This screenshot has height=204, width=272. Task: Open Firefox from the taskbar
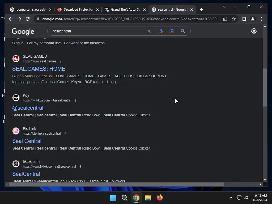coord(159,198)
